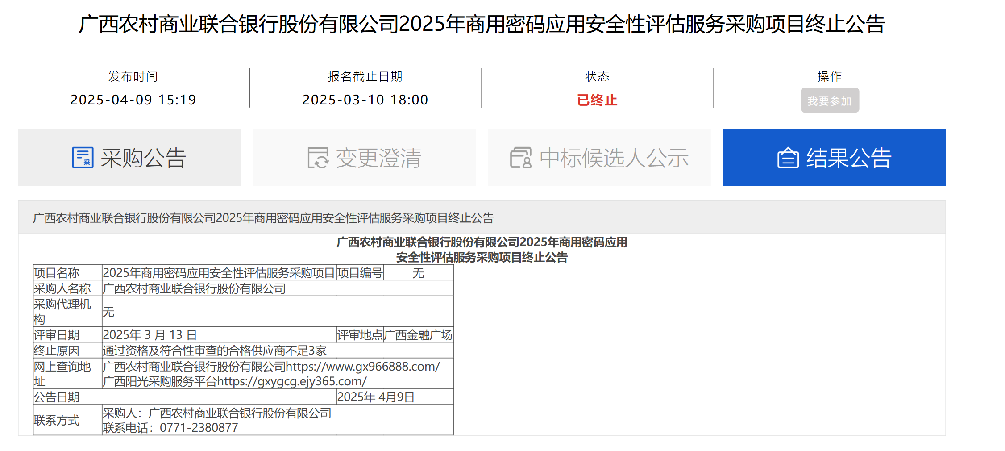Click the date 2025年 4月9日
Viewport: 1005px width, 451px height.
coord(376,397)
